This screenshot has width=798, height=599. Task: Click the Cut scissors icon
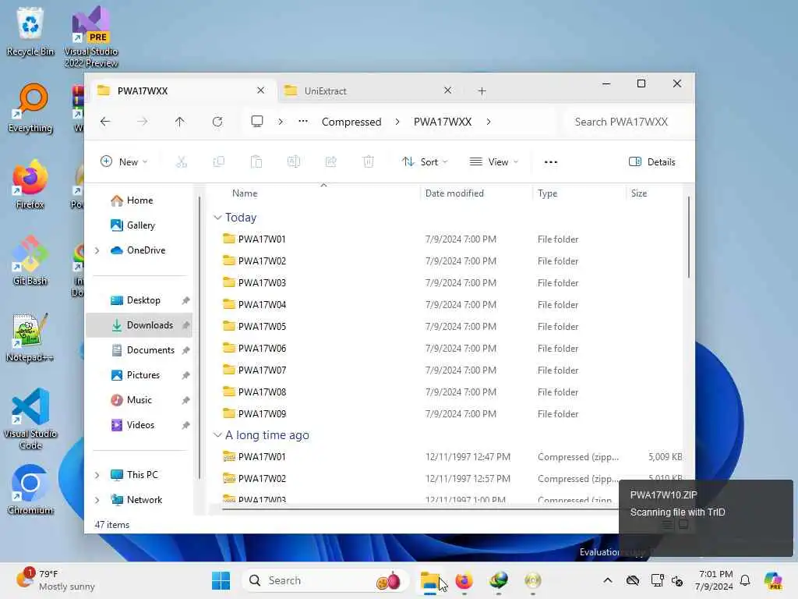pos(181,162)
